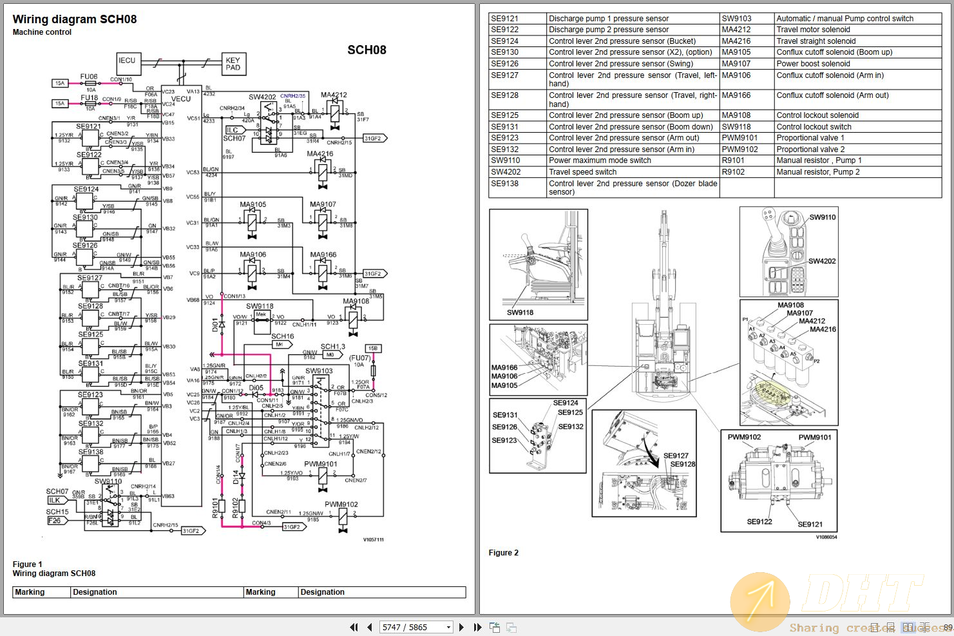Click the 'Control lockout solenoid' cell
The height and width of the screenshot is (636, 954).
(858, 115)
